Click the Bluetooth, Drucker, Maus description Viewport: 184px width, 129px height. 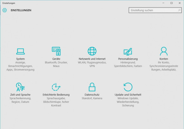[56, 64]
